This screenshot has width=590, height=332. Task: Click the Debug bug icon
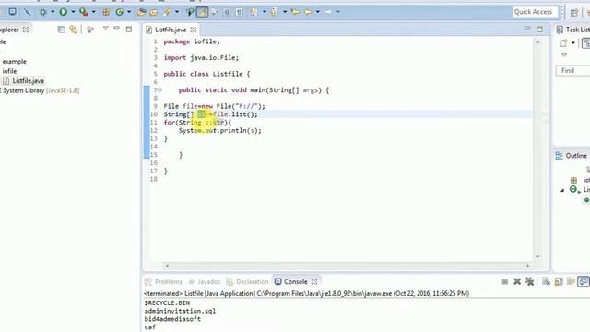pos(43,12)
